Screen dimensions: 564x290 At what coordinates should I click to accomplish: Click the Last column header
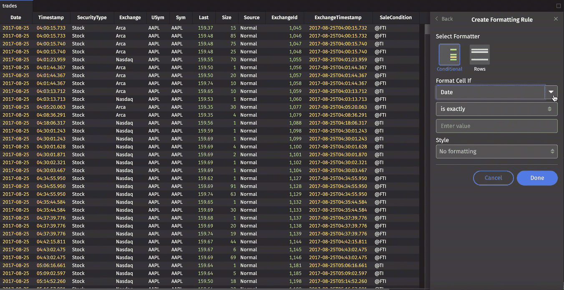tap(204, 17)
